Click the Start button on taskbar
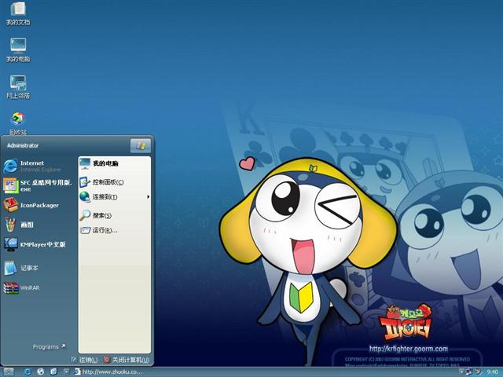Image resolution: width=503 pixels, height=377 pixels. tap(8, 372)
